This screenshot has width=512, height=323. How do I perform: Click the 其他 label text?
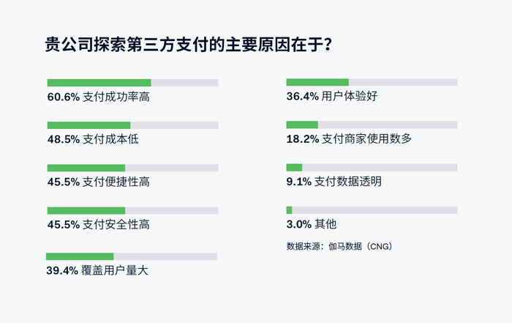[325, 224]
